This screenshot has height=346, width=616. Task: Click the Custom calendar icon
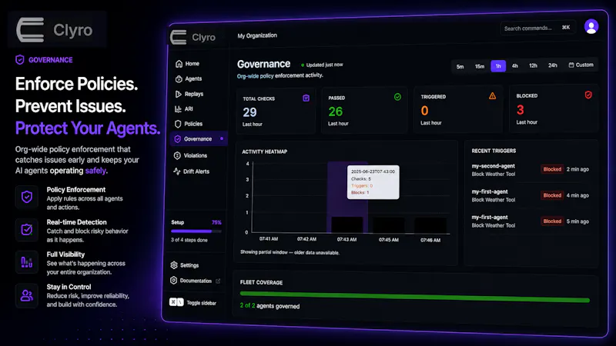click(571, 65)
